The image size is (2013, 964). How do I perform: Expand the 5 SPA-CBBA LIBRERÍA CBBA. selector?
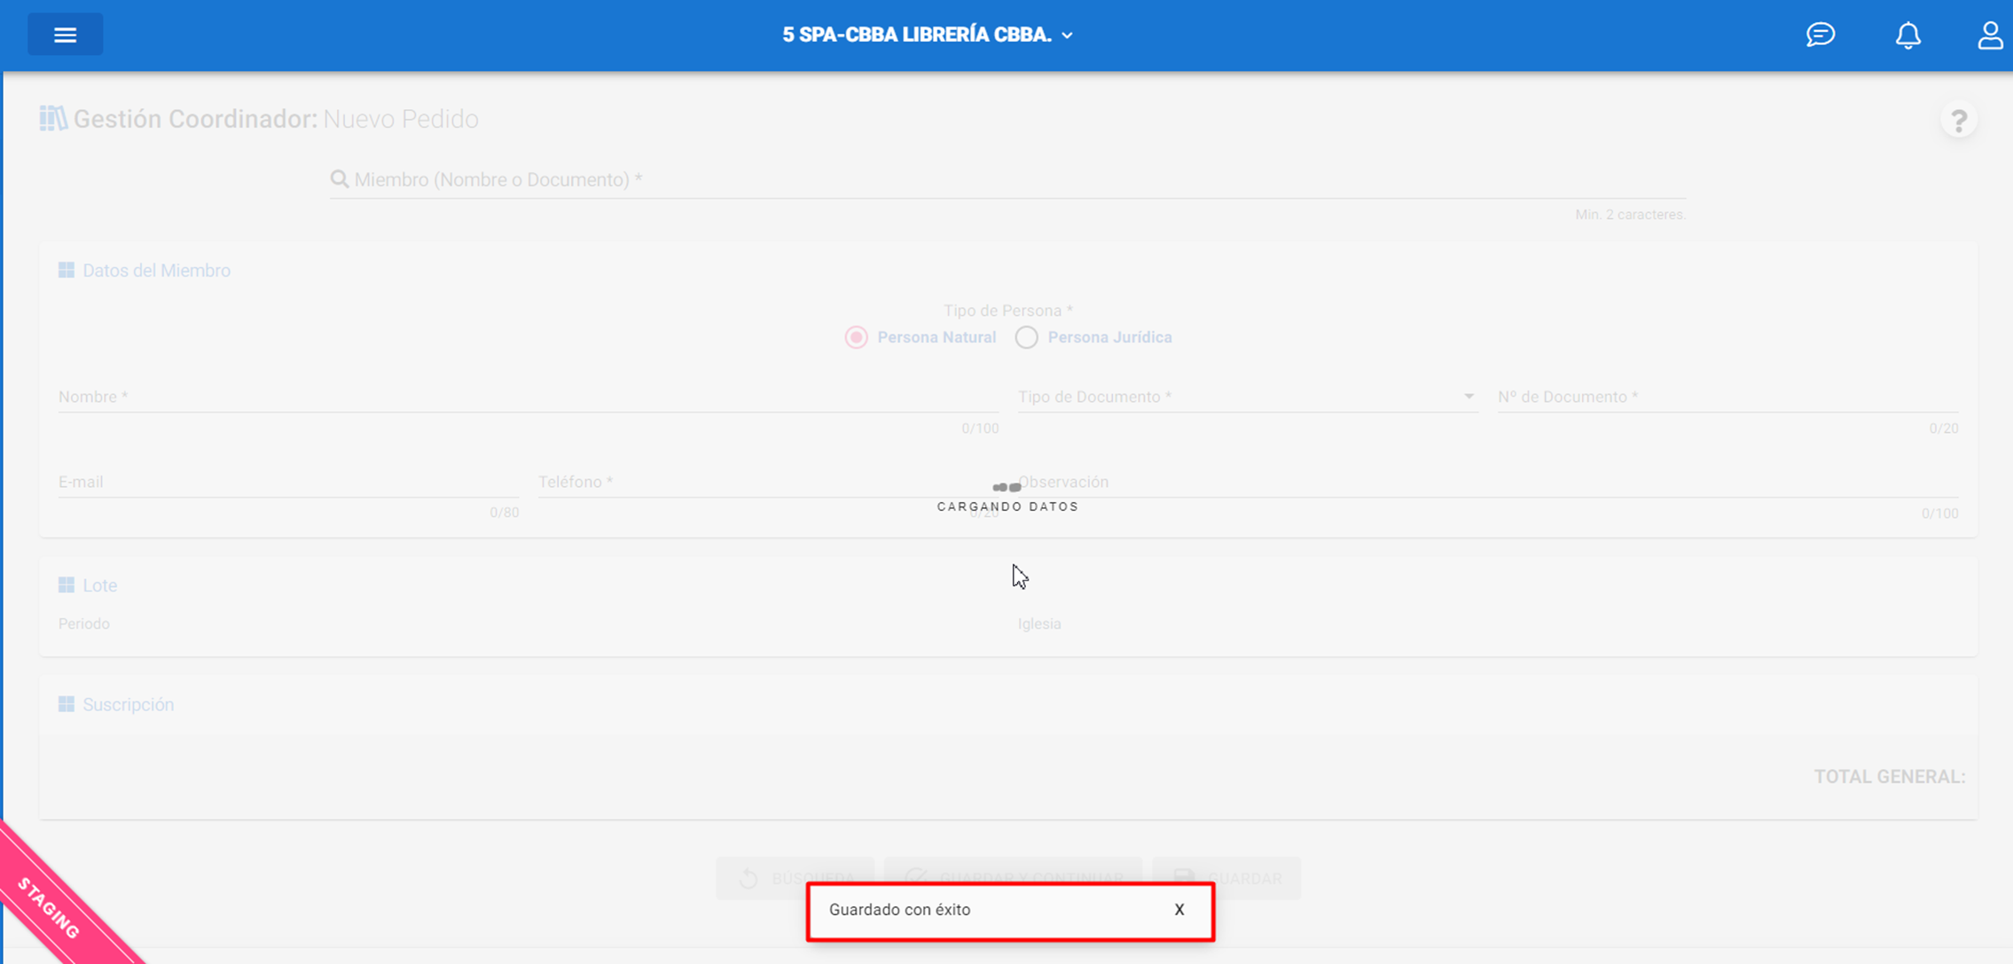(x=928, y=35)
